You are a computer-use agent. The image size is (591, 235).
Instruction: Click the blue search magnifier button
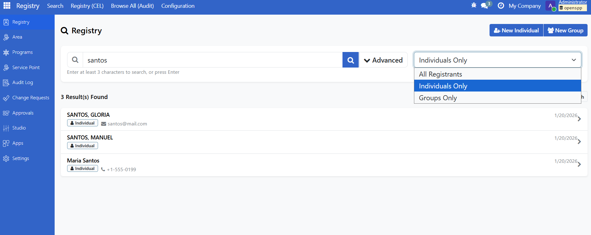[x=351, y=60]
